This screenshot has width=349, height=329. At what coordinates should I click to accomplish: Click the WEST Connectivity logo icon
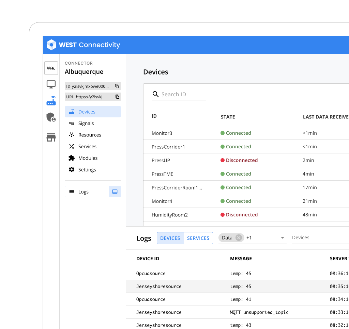click(x=51, y=45)
